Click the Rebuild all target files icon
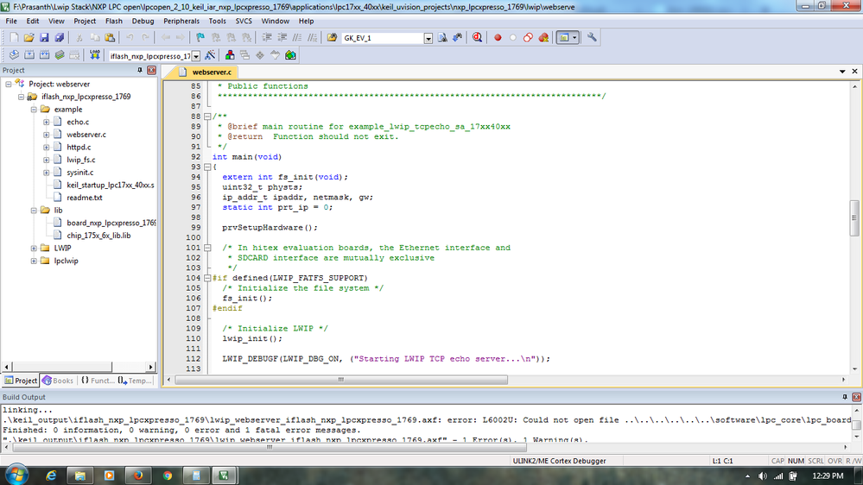The height and width of the screenshot is (485, 863). point(45,55)
